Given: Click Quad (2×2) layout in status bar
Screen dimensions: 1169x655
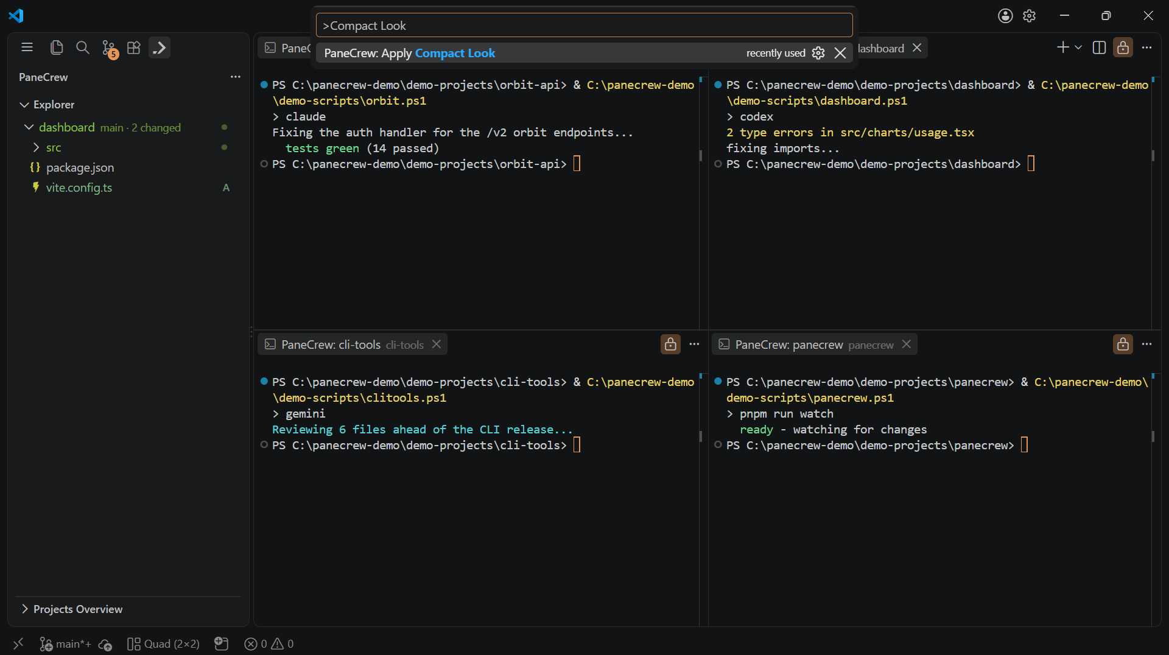Looking at the screenshot, I should 163,644.
